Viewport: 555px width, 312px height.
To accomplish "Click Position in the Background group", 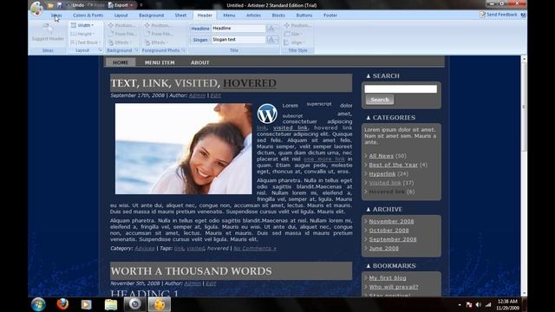I will [121, 25].
